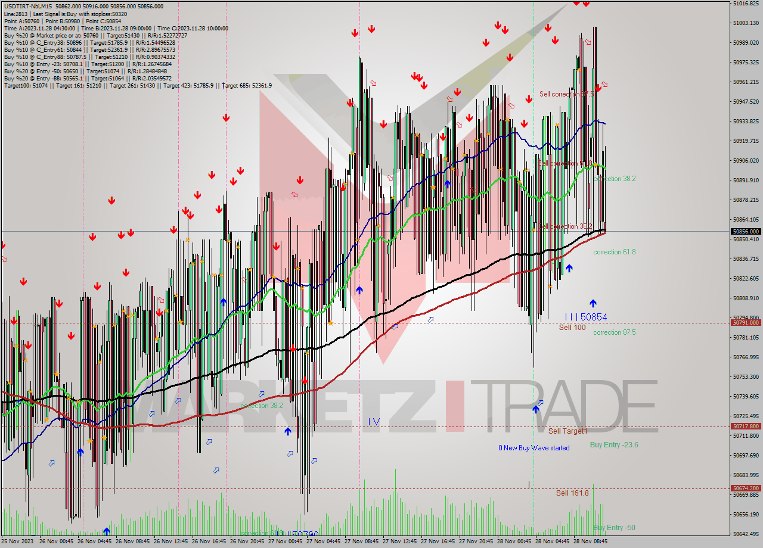Click the 50753.300 price scale value
The image size is (763, 548).
coord(745,376)
